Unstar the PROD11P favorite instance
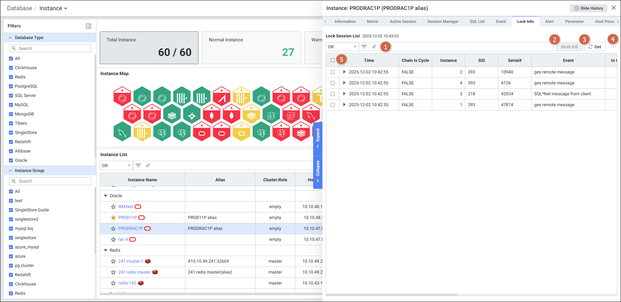Screen dimensions: 621x302 (113, 218)
